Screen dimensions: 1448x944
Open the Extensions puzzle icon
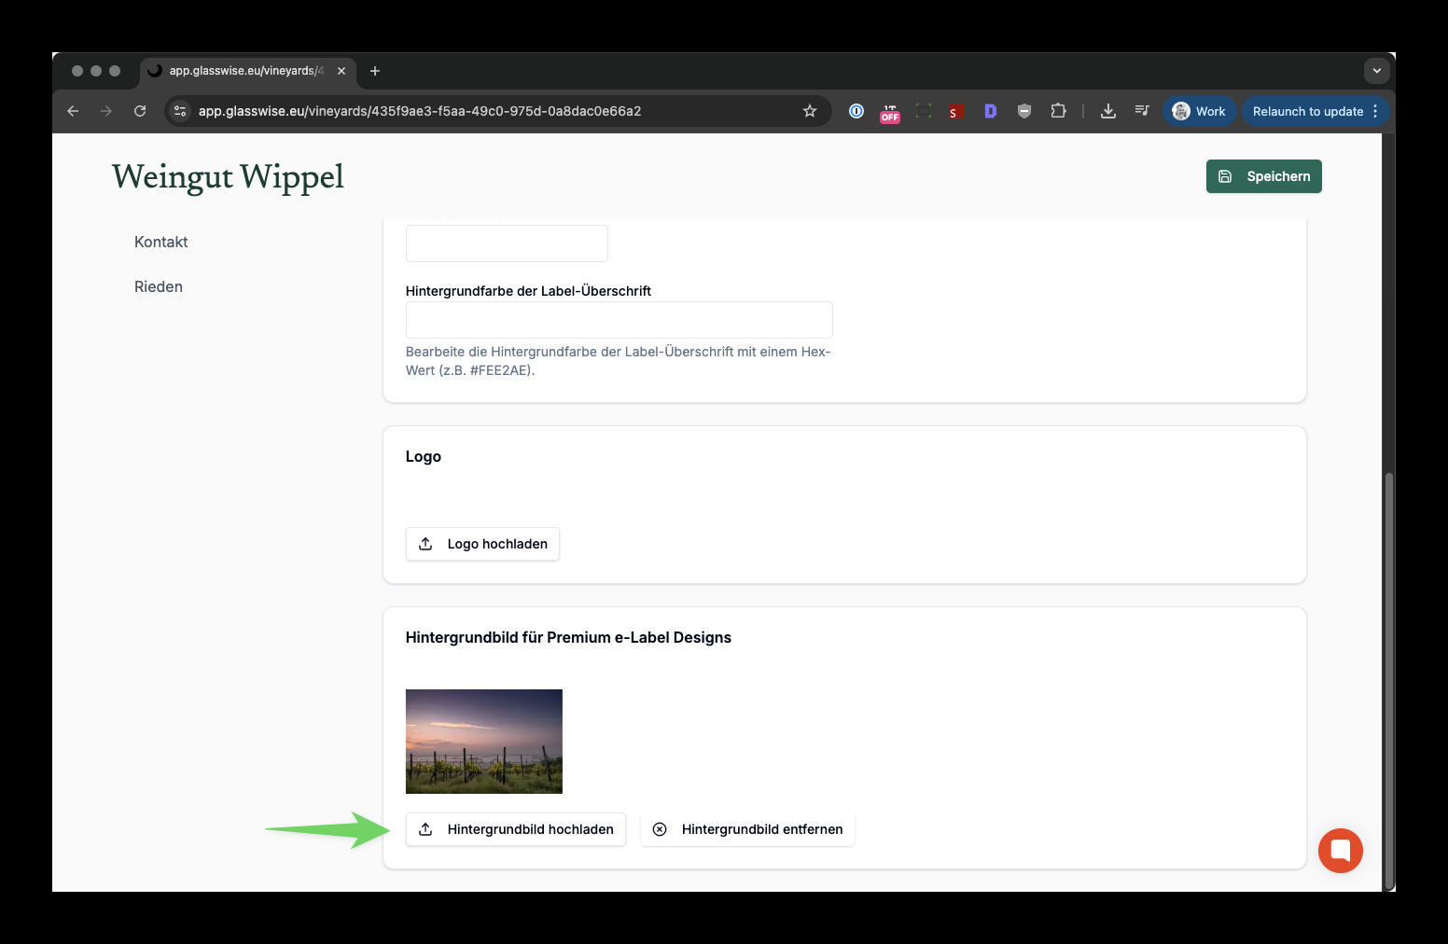point(1058,111)
